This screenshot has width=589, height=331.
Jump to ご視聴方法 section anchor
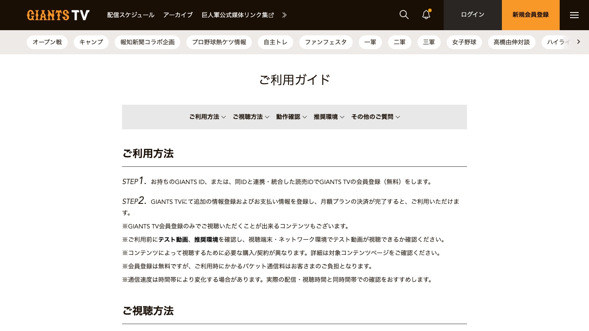click(x=251, y=117)
